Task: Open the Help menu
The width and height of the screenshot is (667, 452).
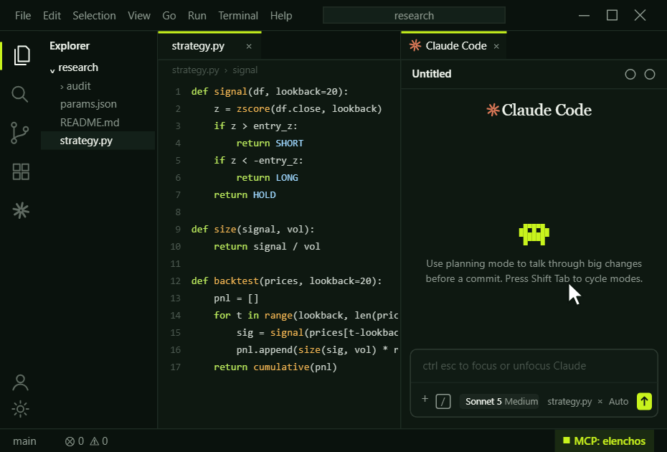Action: pyautogui.click(x=281, y=16)
